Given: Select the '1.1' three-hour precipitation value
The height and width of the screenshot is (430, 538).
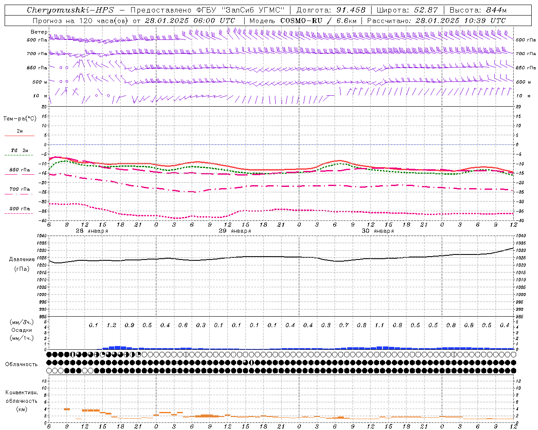Looking at the screenshot, I should [x=380, y=325].
